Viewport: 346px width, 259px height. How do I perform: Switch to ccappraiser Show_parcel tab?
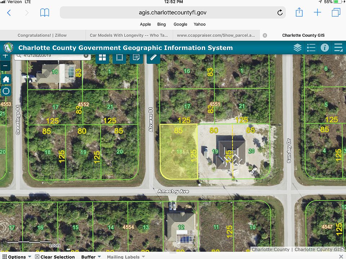[x=216, y=35]
